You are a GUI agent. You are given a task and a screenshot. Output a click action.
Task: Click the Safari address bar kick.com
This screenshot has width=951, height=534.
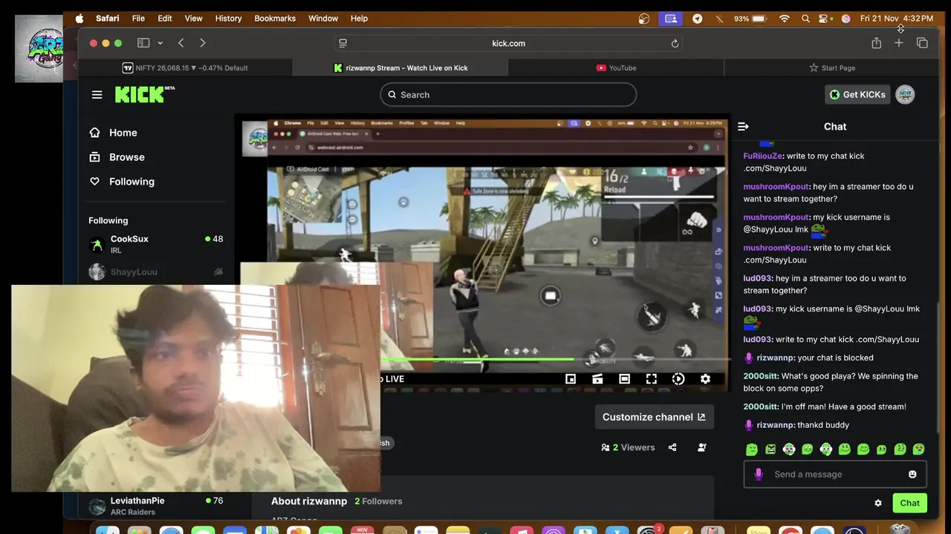508,43
